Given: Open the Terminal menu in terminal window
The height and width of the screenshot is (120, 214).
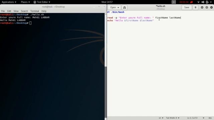Looking at the screenshot, I should pyautogui.click(x=34, y=11).
